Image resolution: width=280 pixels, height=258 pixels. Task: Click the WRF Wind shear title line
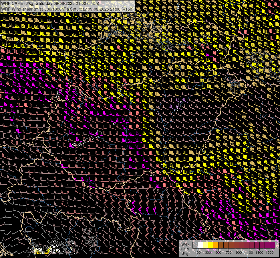click(x=67, y=9)
